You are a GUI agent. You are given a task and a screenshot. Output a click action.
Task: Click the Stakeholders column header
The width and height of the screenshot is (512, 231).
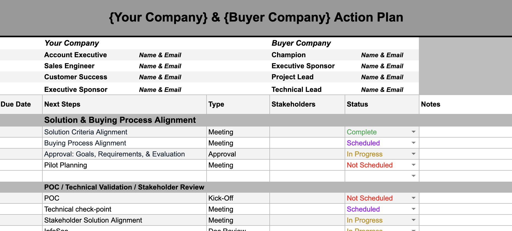click(293, 104)
